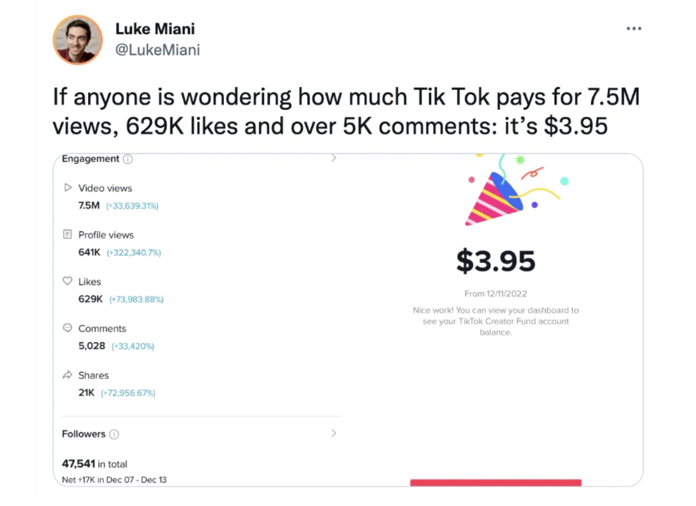This screenshot has width=696, height=506.
Task: Open the tweet's three-dot more menu
Action: pyautogui.click(x=633, y=28)
